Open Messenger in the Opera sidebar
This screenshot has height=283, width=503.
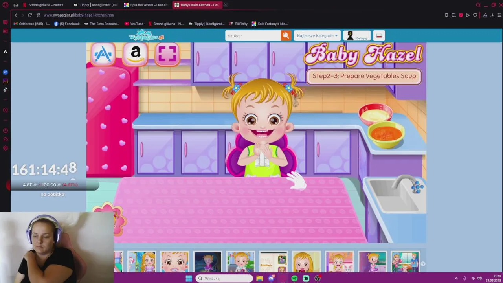pos(5,72)
